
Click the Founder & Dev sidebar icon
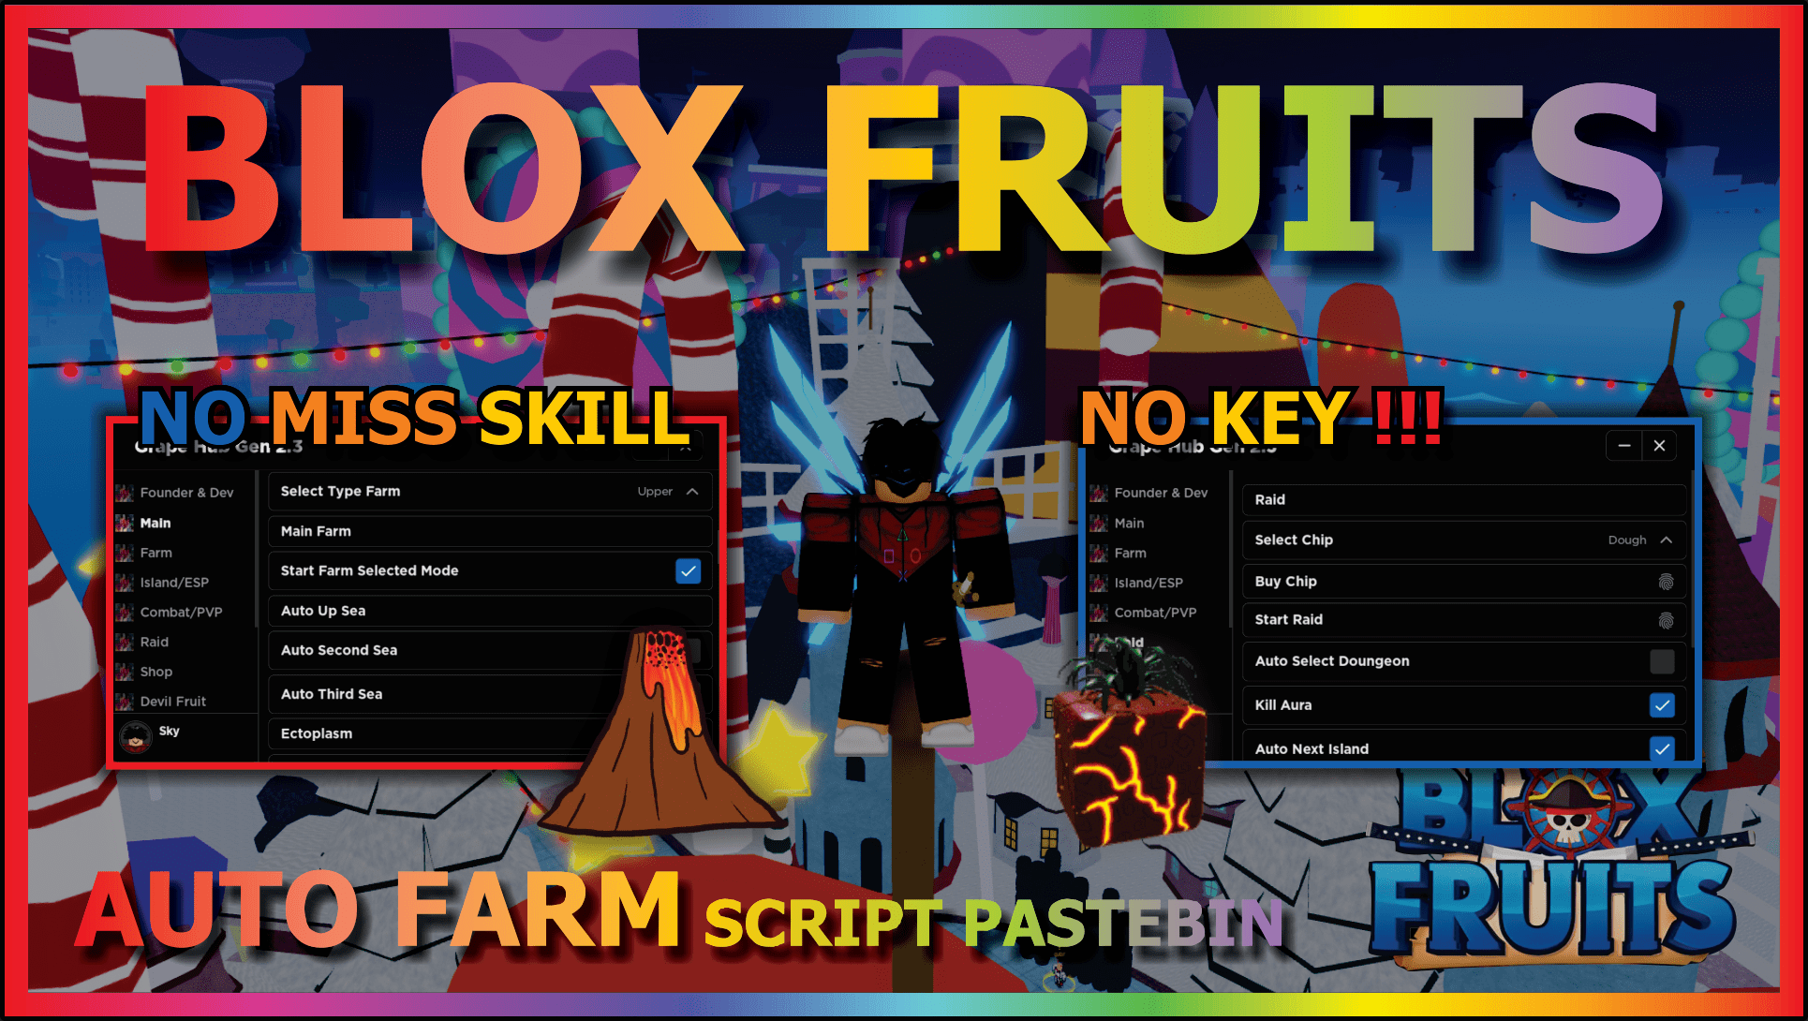126,492
